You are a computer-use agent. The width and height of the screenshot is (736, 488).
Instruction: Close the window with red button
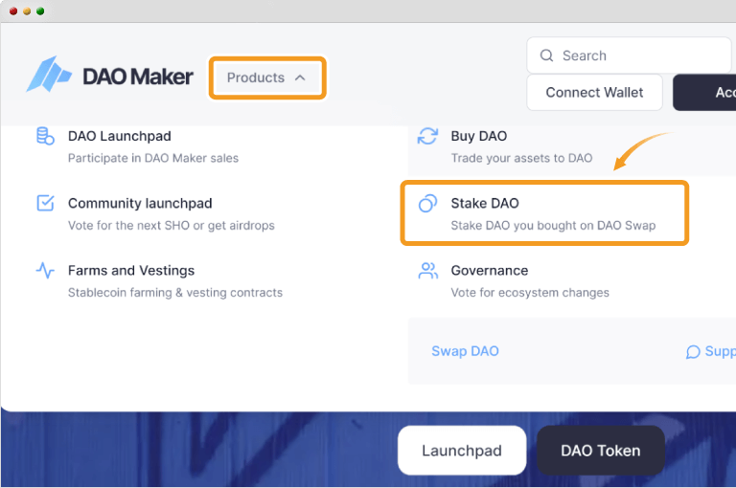[x=13, y=11]
